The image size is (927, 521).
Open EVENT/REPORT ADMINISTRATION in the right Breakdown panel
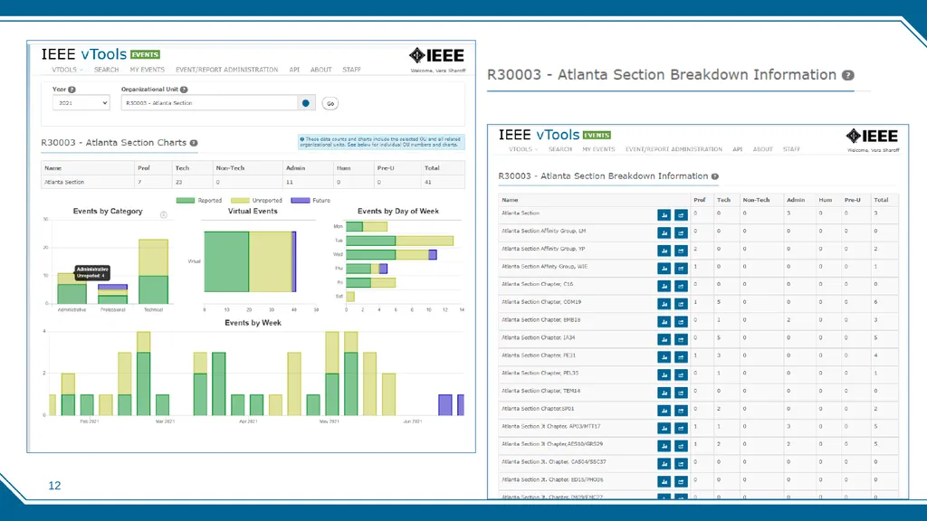point(674,149)
